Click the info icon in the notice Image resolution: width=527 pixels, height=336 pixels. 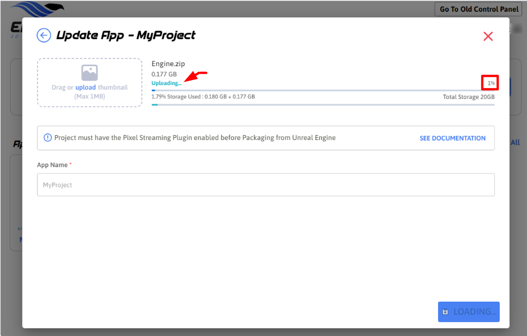48,137
